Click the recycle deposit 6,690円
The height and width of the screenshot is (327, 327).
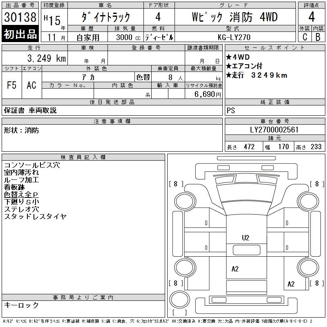pos(208,94)
